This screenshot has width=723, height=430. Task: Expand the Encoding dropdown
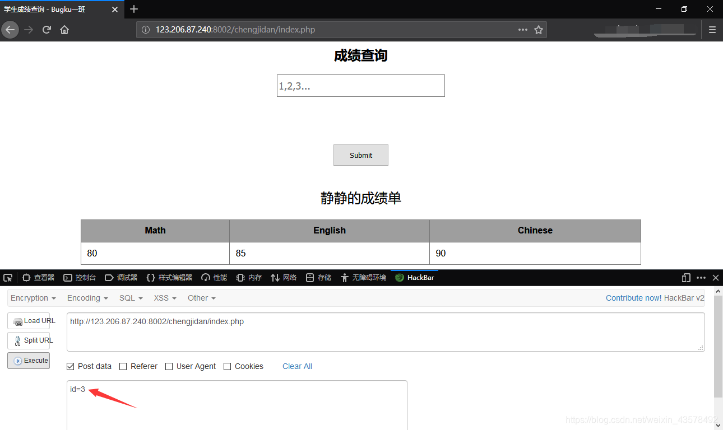tap(87, 298)
